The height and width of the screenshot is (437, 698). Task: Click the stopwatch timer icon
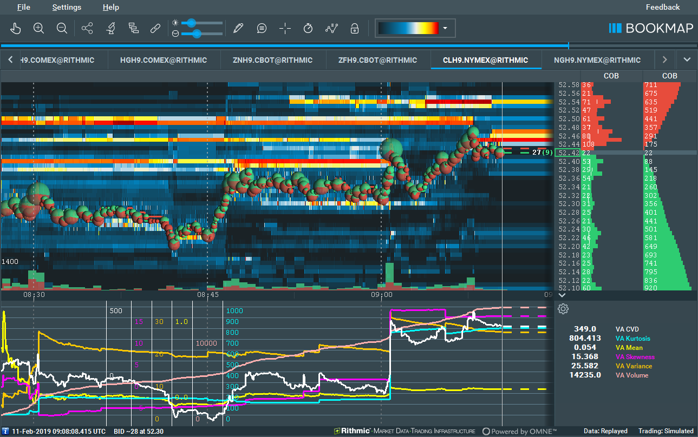click(x=308, y=28)
